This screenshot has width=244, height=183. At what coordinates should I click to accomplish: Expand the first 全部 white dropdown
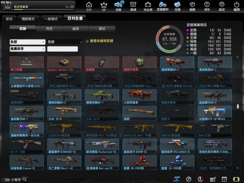click(27, 42)
